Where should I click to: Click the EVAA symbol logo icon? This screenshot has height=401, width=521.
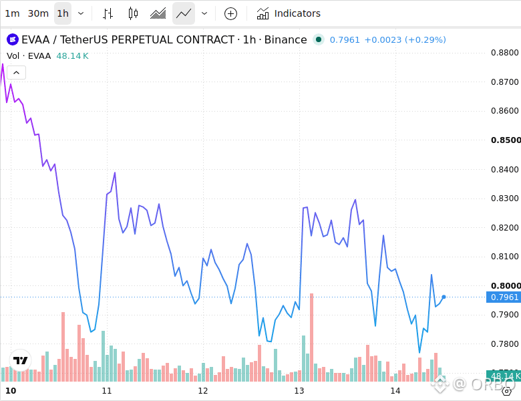(x=13, y=40)
